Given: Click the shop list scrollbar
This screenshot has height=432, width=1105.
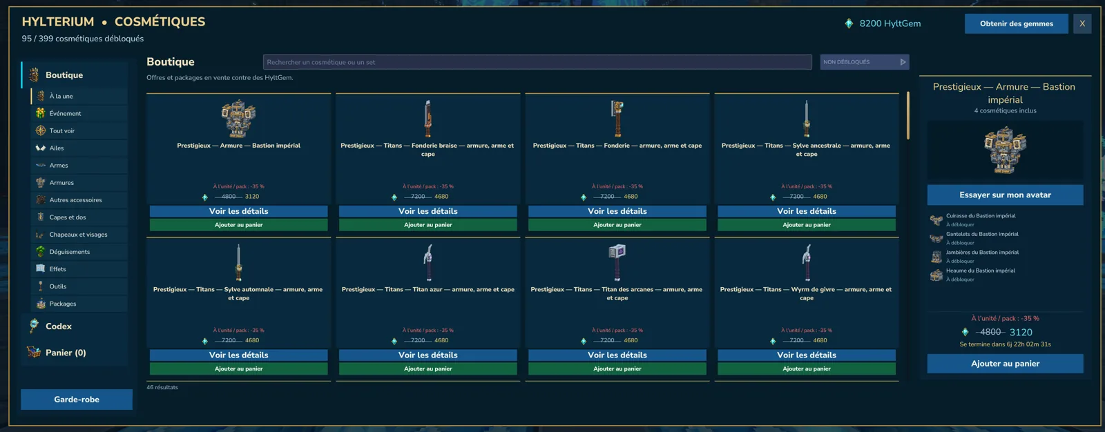Looking at the screenshot, I should 907,115.
